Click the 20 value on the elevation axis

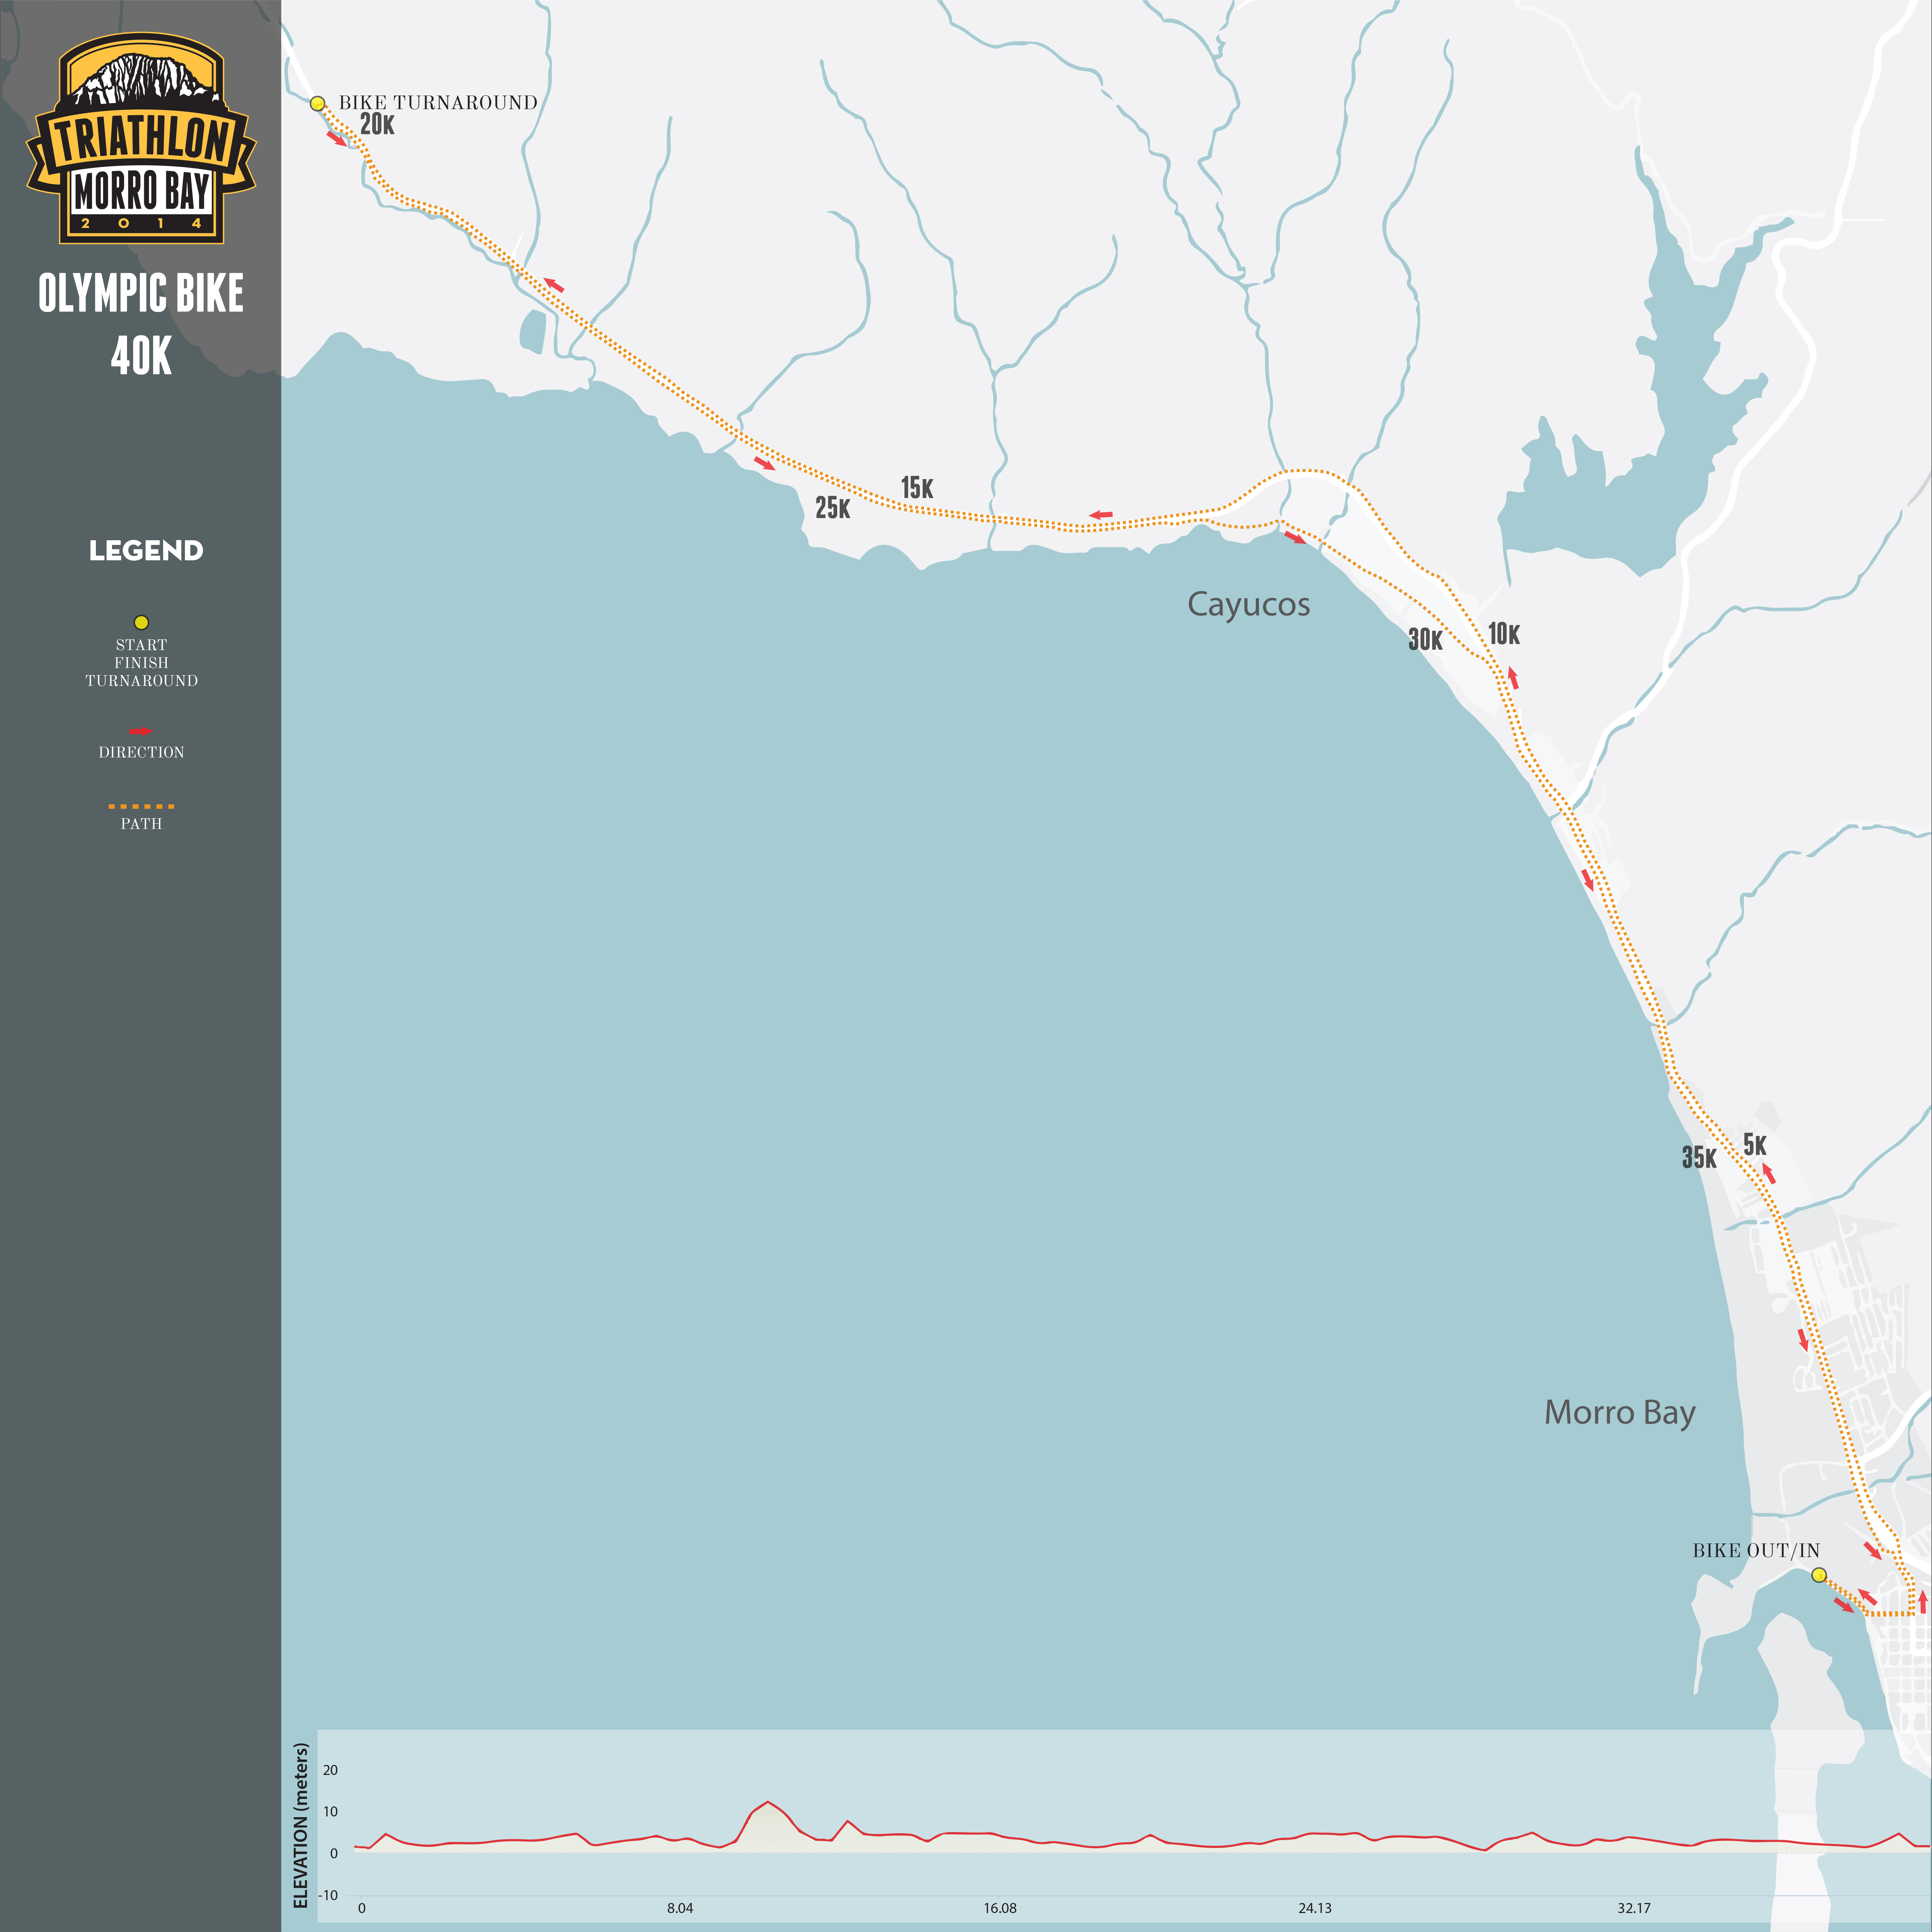click(x=330, y=1770)
